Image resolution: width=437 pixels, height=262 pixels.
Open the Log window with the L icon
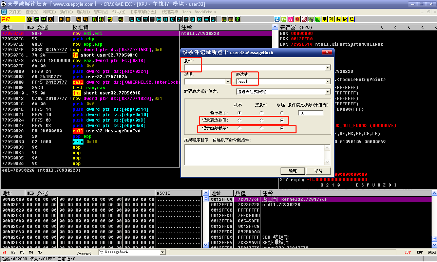coord(132,19)
